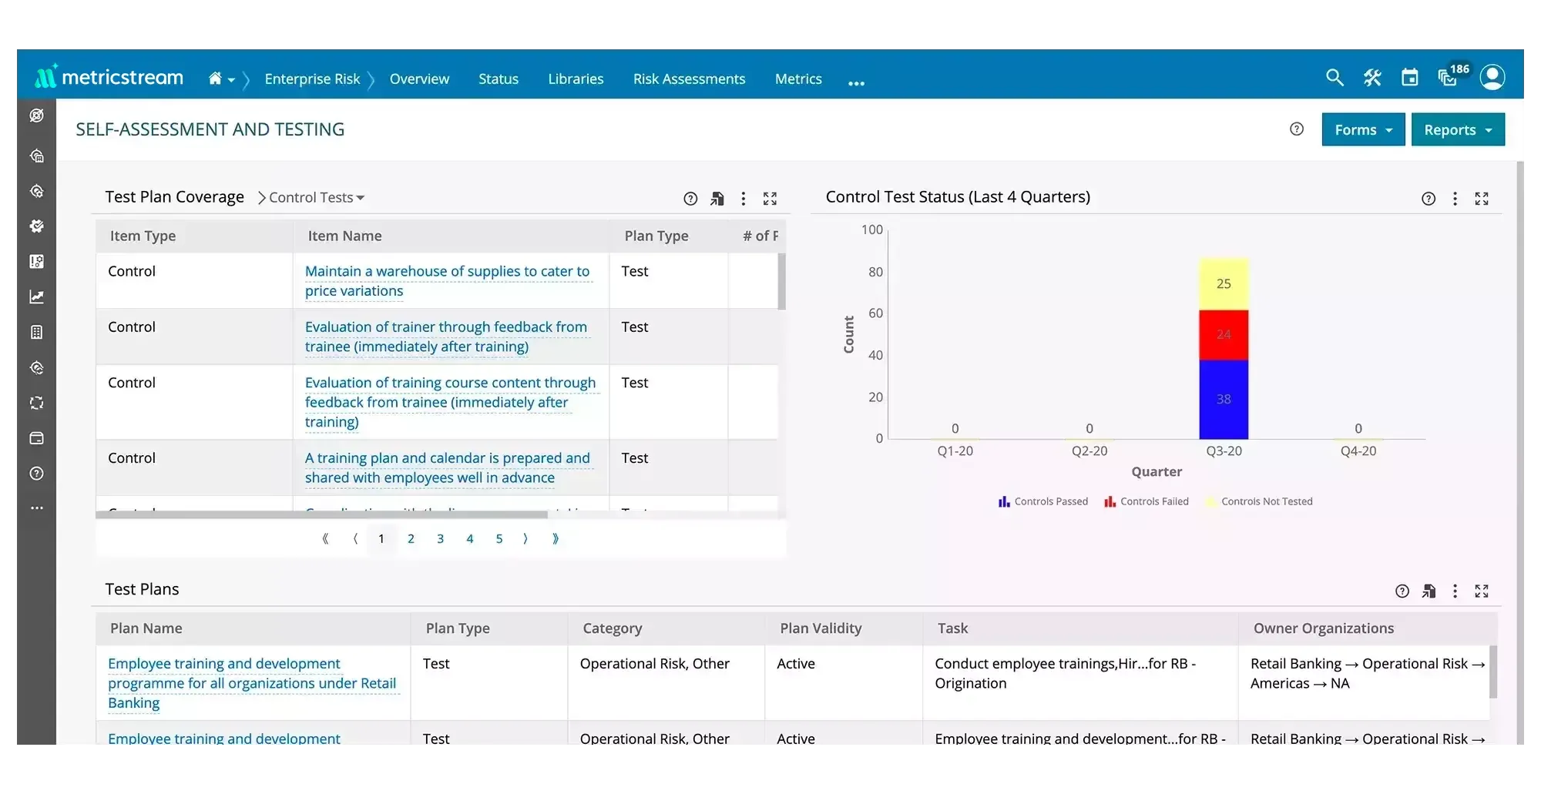This screenshot has width=1541, height=794.
Task: Open the calendar icon in header
Action: click(x=1409, y=78)
